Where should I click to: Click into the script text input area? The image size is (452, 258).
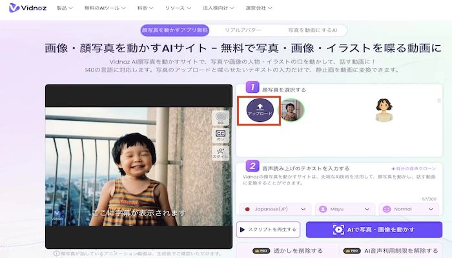[339, 184]
